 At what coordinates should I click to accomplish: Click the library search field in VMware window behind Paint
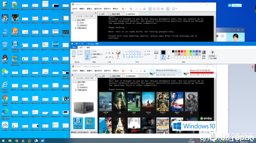(84, 16)
